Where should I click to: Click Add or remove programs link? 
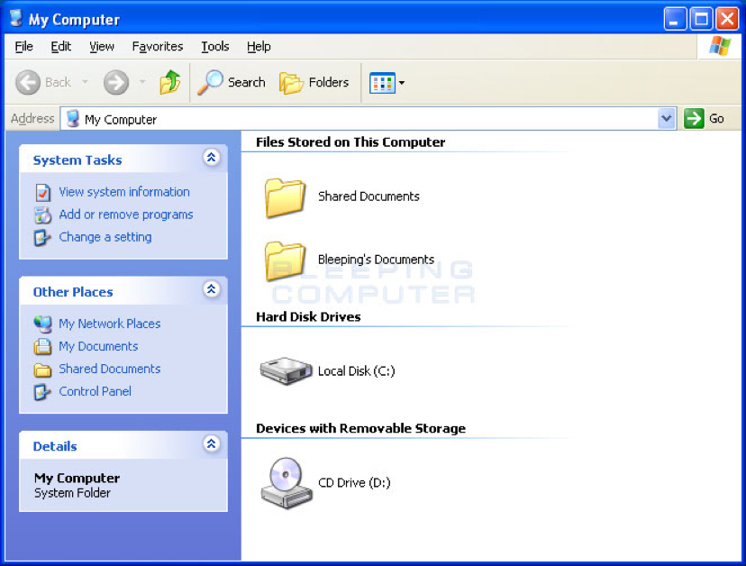point(125,215)
